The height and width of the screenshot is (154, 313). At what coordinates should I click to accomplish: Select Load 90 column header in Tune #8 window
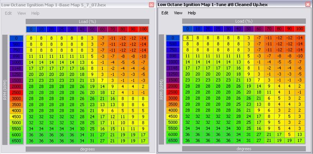pyautogui.click(x=289, y=29)
